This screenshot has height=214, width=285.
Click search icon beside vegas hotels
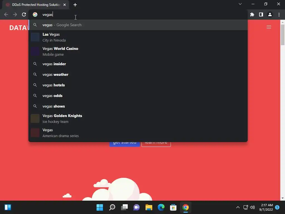pos(35,85)
